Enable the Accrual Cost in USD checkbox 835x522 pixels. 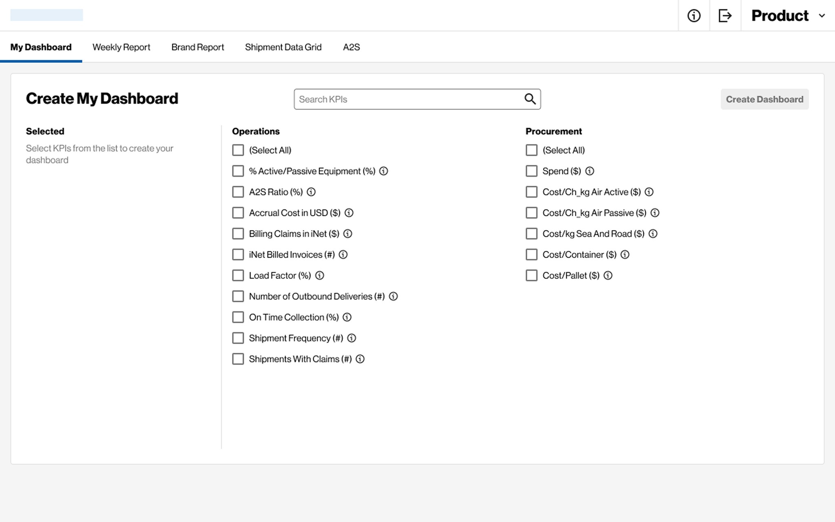click(x=238, y=212)
